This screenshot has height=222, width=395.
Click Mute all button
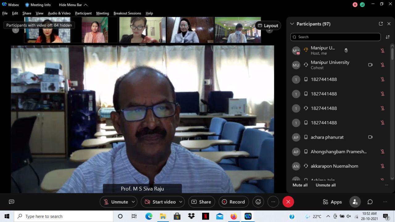click(x=300, y=185)
